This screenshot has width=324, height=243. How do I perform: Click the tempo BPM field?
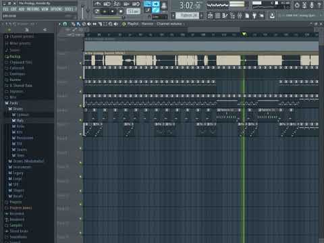pos(133,11)
